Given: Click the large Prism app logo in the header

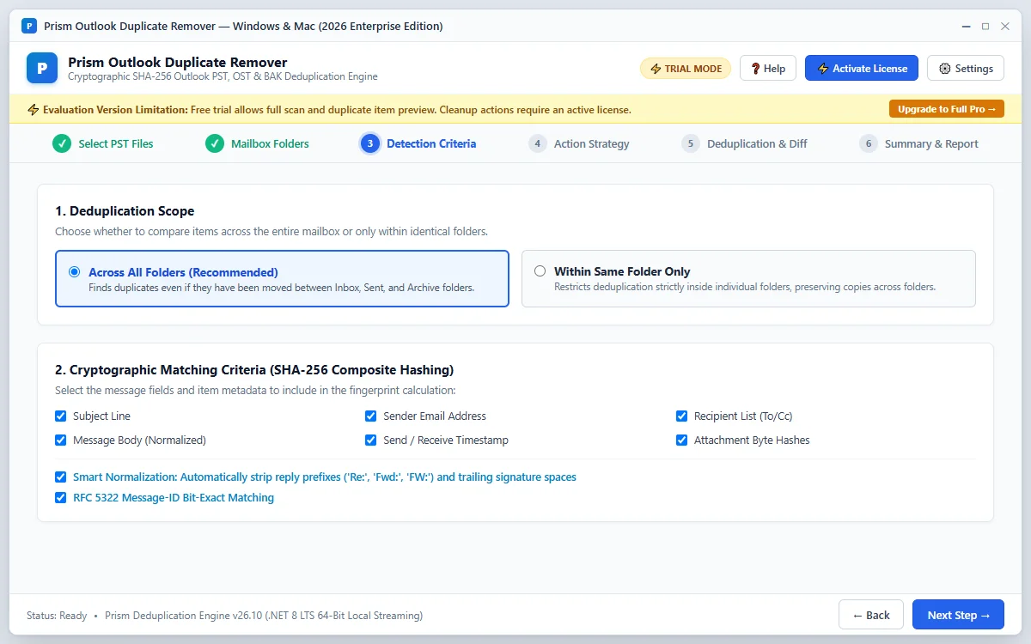Looking at the screenshot, I should click(x=42, y=68).
